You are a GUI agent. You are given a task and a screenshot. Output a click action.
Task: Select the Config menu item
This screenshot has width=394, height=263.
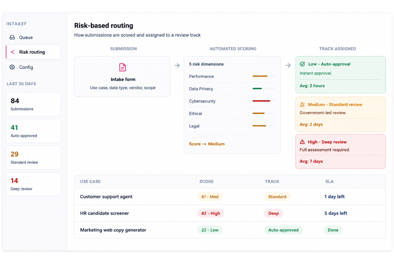pos(33,67)
